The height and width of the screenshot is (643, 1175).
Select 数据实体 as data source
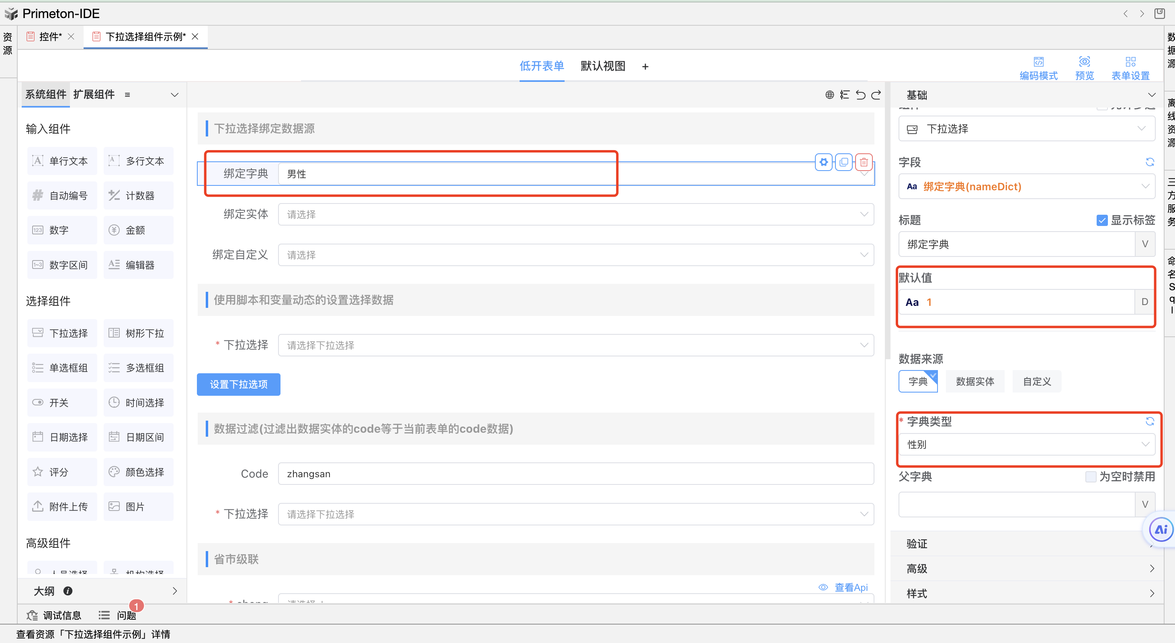click(975, 381)
